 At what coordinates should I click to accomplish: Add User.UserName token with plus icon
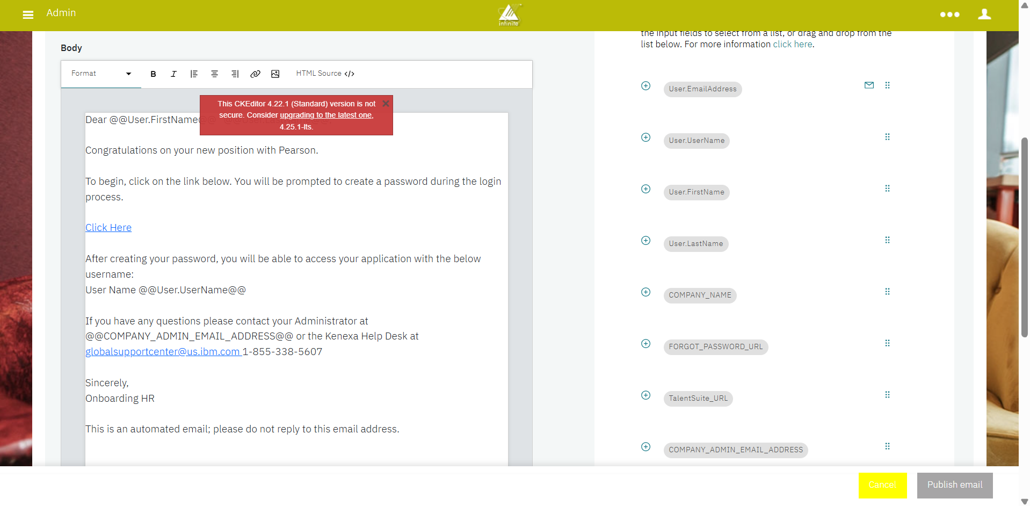tap(645, 138)
